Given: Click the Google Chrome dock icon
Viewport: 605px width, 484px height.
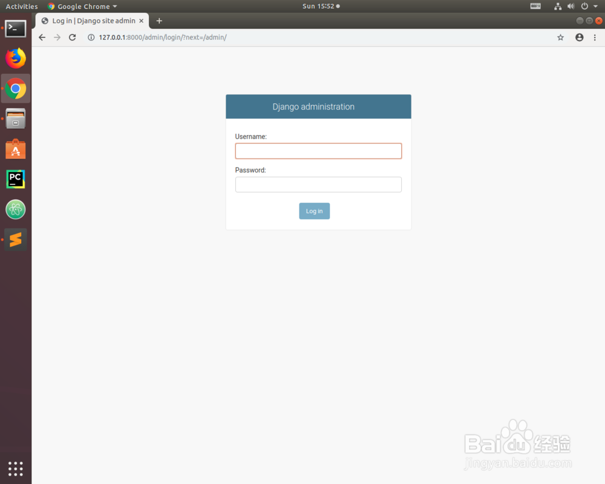Looking at the screenshot, I should click(x=16, y=89).
